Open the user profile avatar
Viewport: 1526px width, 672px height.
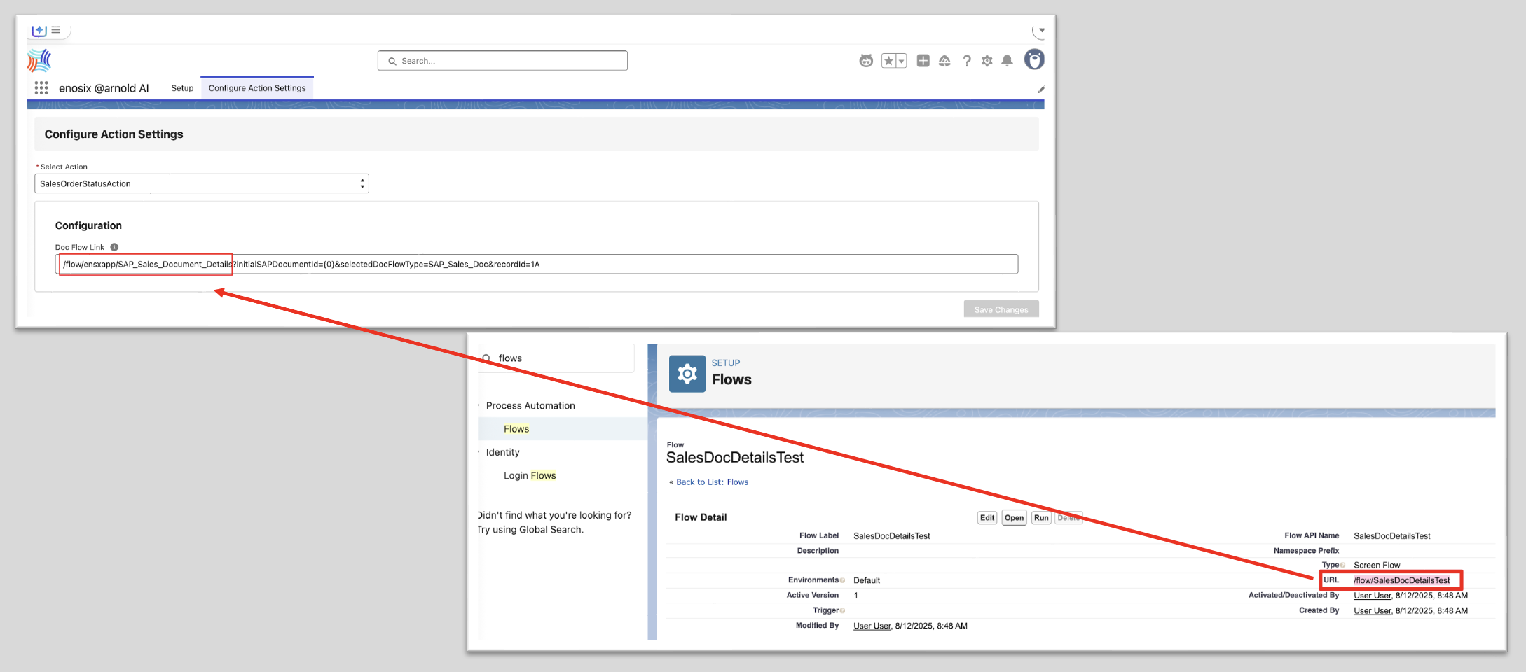click(x=1034, y=59)
